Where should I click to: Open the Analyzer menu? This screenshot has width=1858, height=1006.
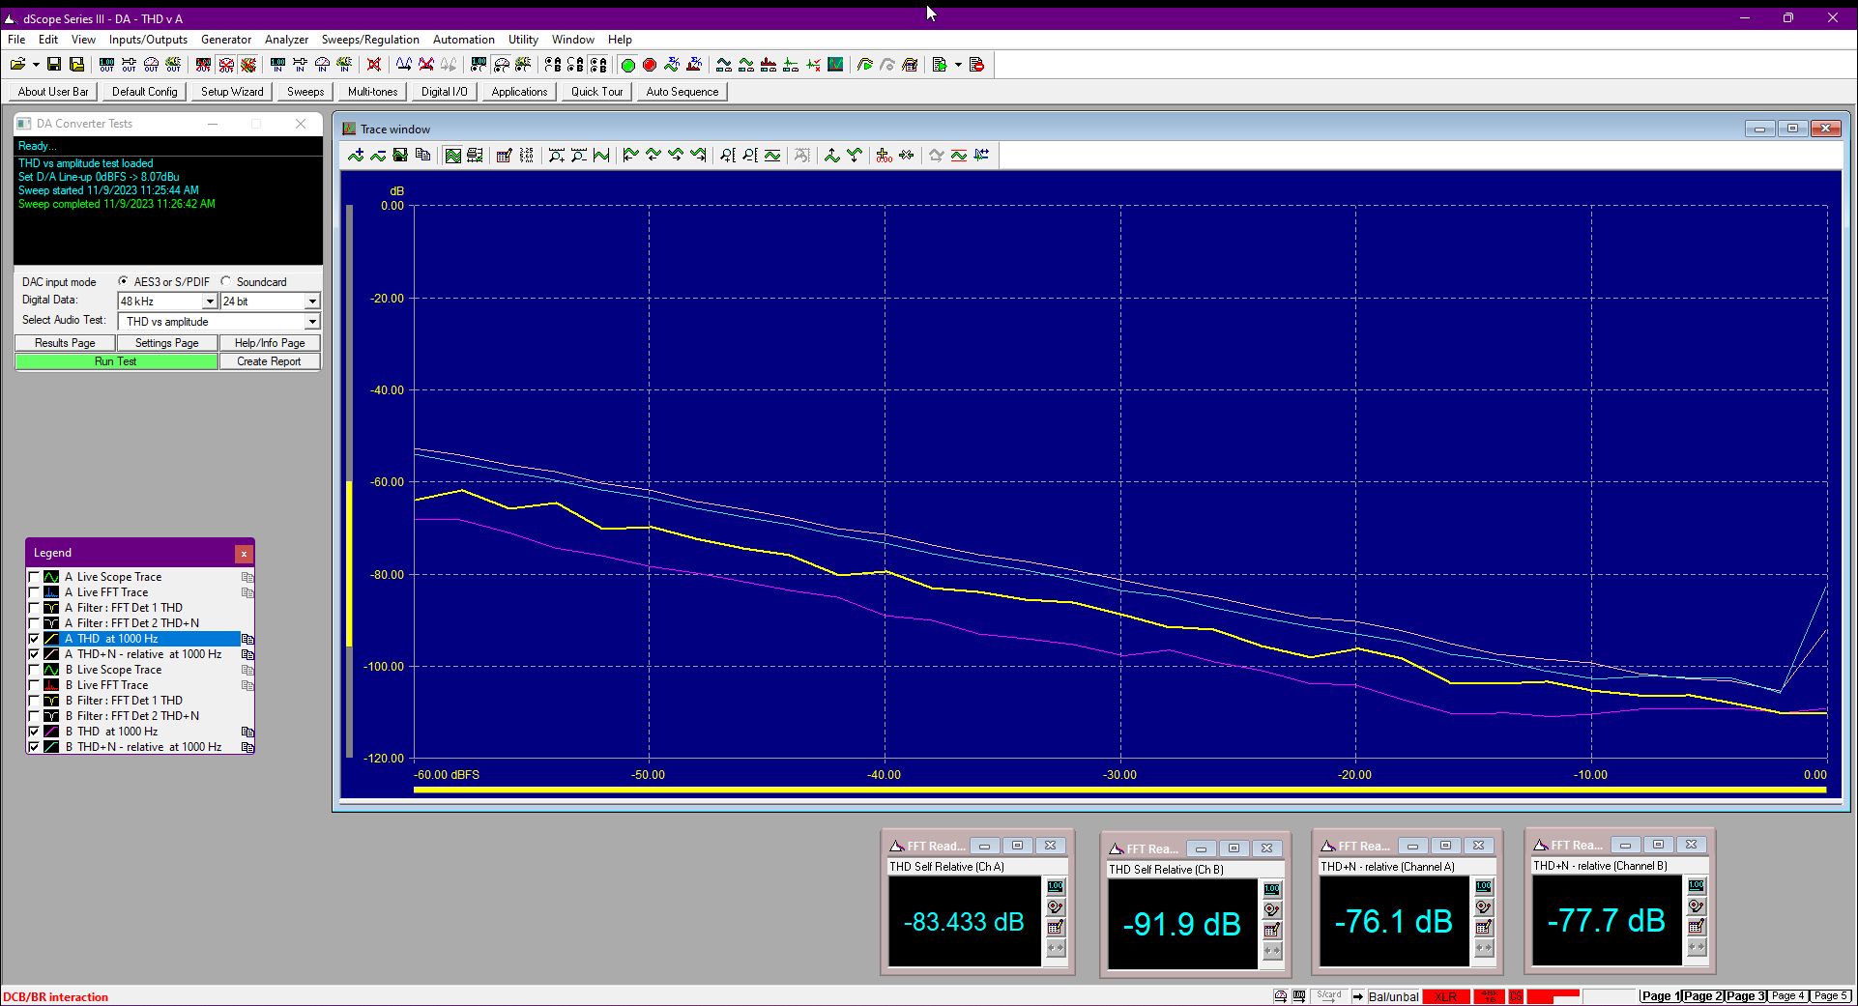tap(286, 40)
